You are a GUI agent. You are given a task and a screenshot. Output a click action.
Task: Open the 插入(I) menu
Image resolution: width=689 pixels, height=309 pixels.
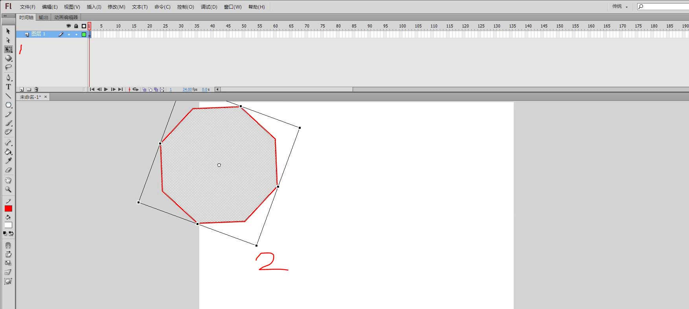pos(94,7)
